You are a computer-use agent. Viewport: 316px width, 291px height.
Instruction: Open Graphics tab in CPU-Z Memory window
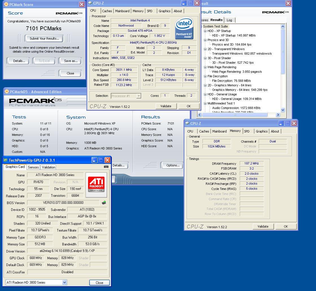click(261, 131)
